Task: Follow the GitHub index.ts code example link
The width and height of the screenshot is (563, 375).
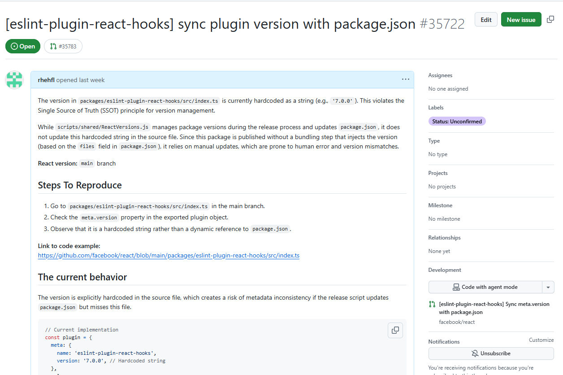Action: coord(169,256)
